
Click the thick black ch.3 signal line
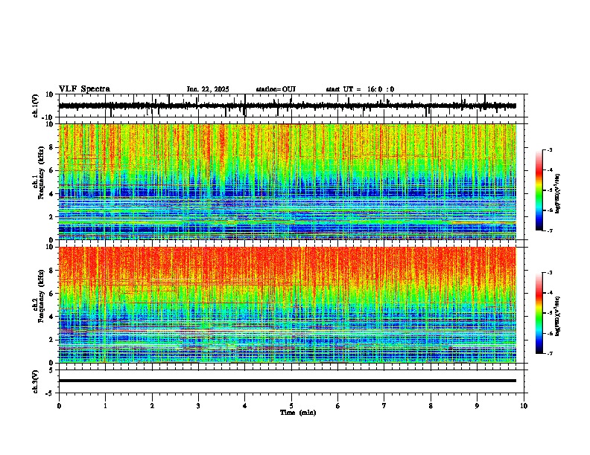[288, 381]
